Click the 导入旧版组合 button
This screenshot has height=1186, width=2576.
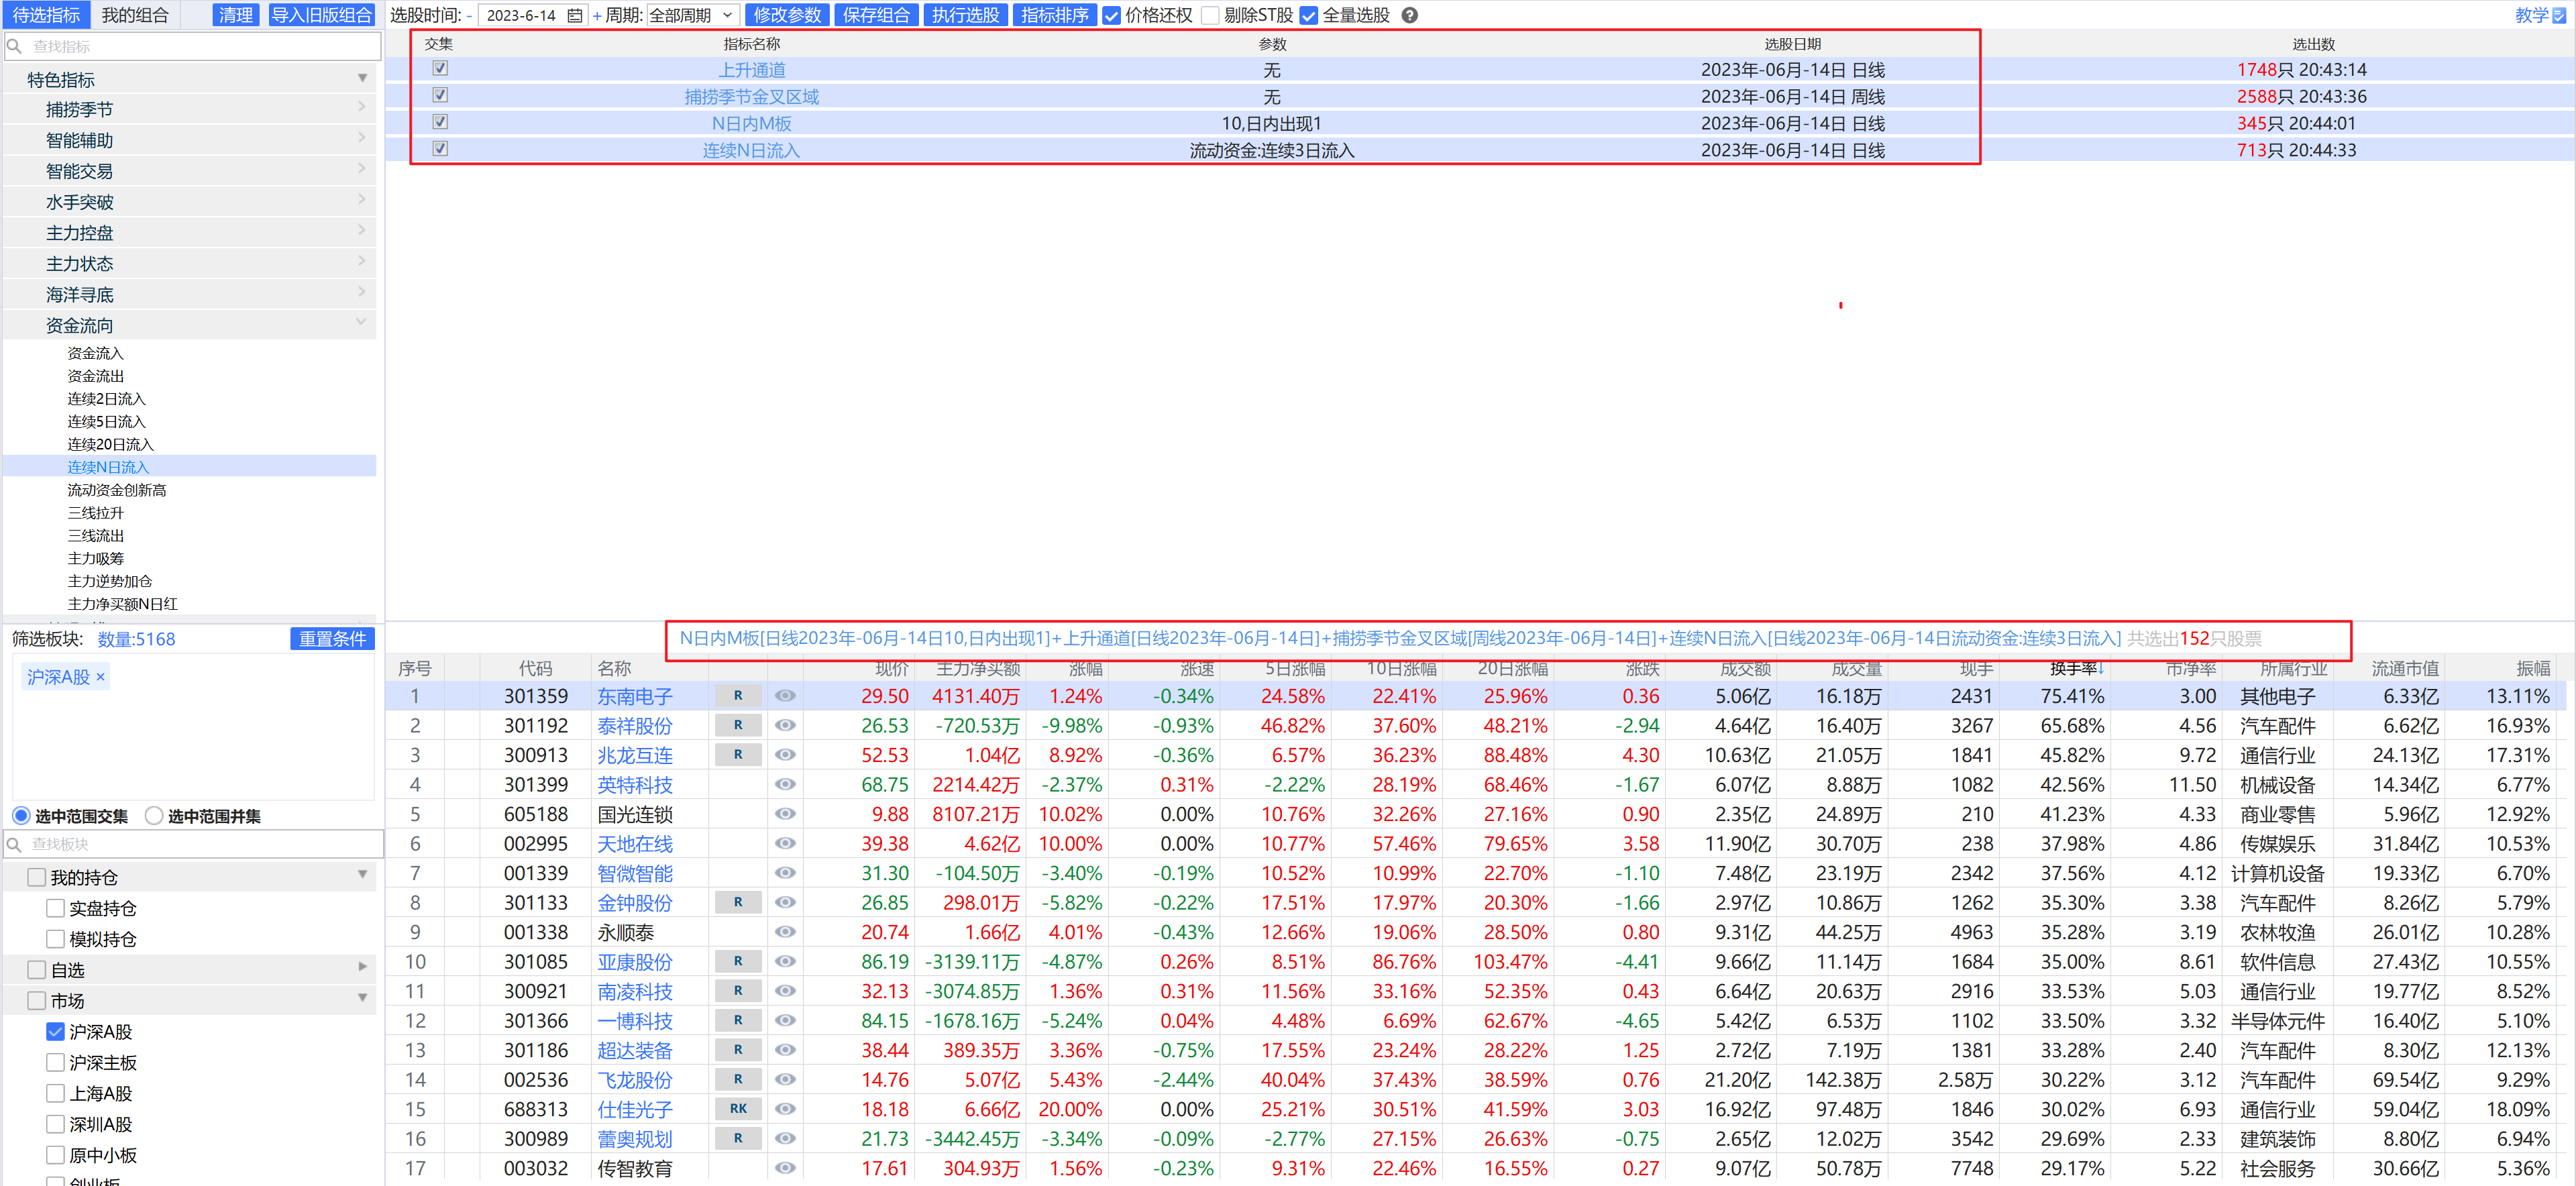point(321,15)
